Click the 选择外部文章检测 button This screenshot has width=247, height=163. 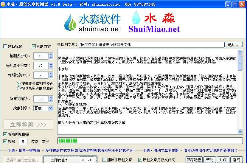click(x=23, y=160)
